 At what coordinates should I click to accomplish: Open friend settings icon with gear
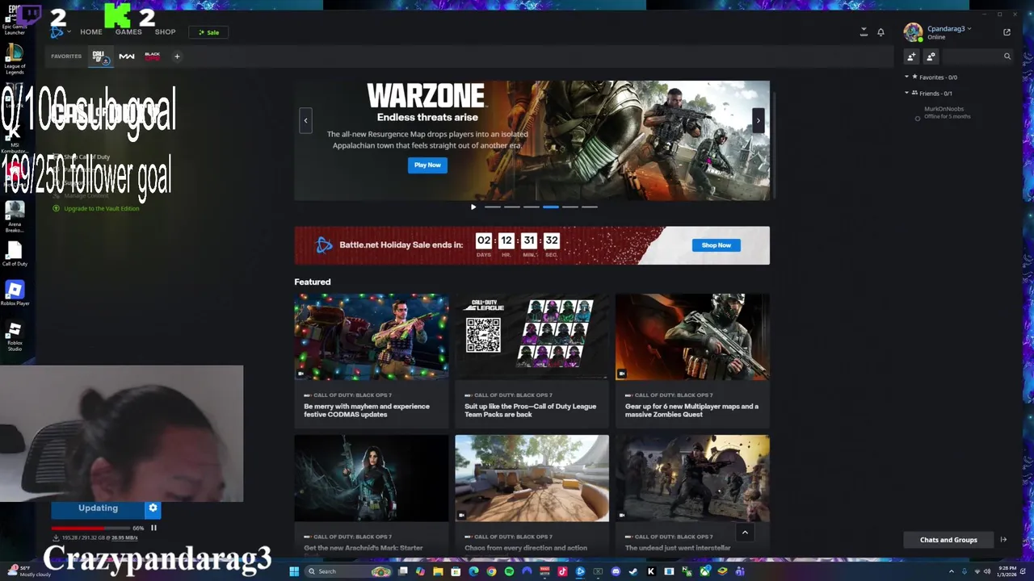click(931, 56)
